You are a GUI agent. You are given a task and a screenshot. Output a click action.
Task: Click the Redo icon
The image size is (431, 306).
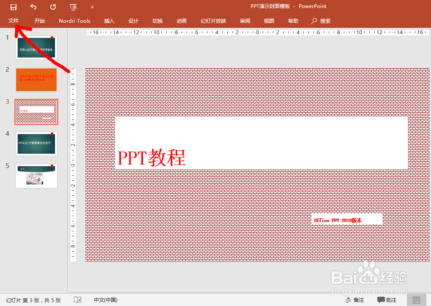pyautogui.click(x=52, y=6)
